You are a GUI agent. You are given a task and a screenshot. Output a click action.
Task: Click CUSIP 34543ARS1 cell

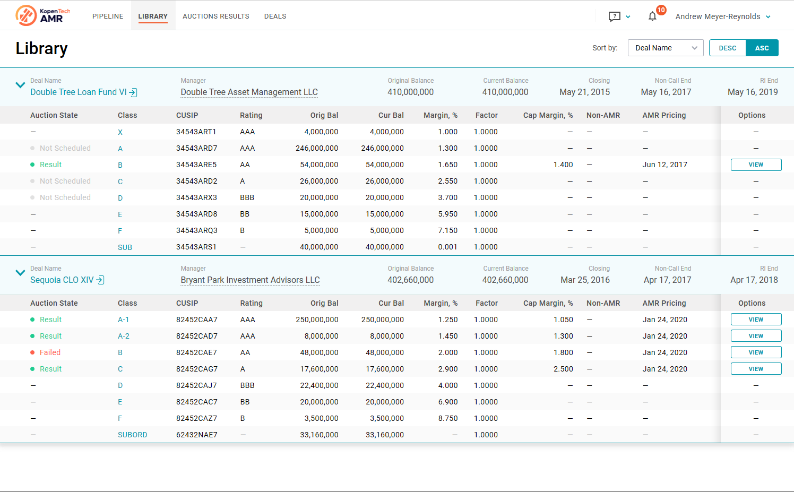pyautogui.click(x=196, y=247)
